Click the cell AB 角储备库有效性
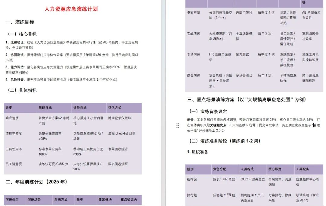 click(311, 15)
